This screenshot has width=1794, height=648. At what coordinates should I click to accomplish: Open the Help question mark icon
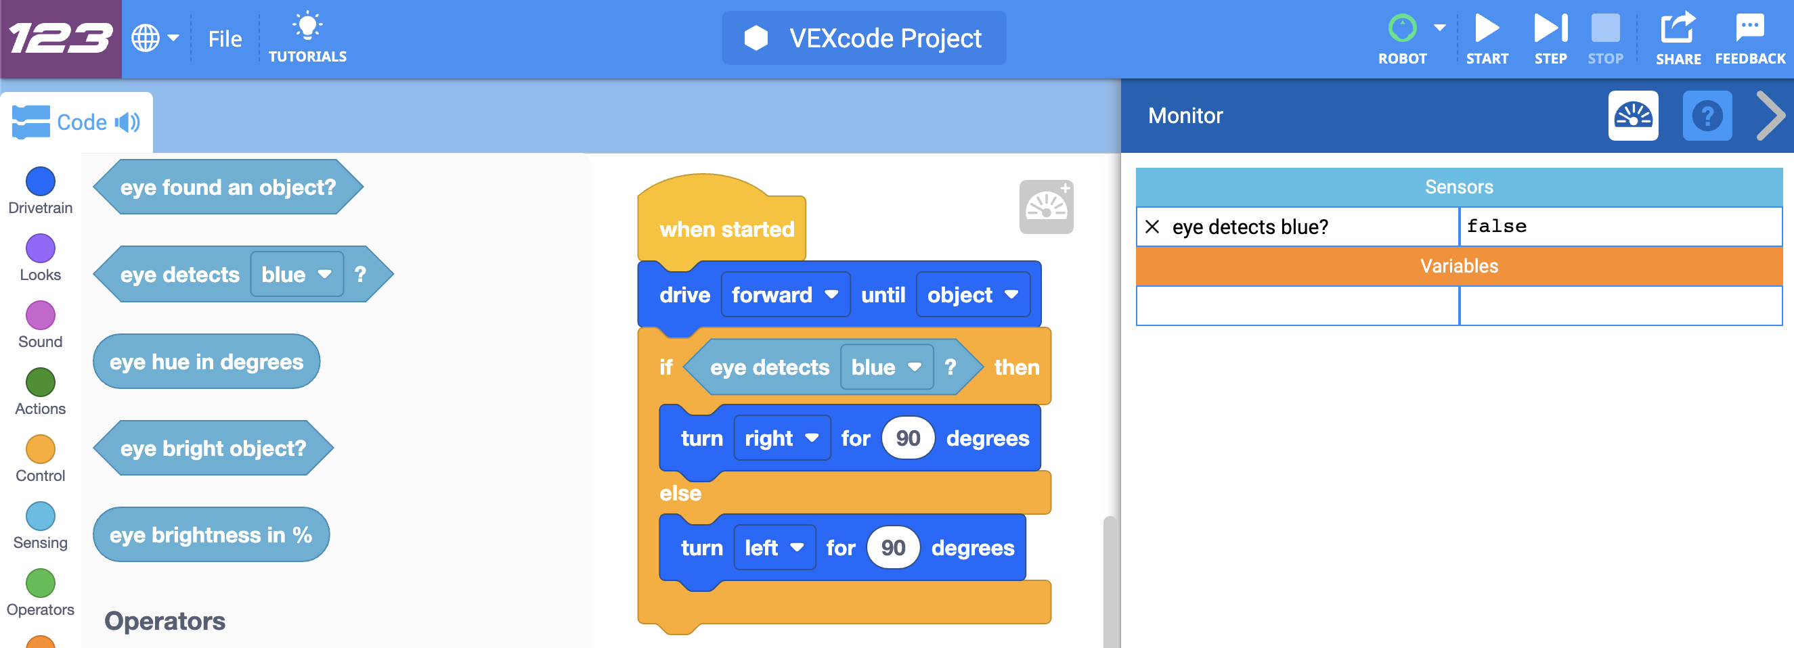tap(1706, 116)
